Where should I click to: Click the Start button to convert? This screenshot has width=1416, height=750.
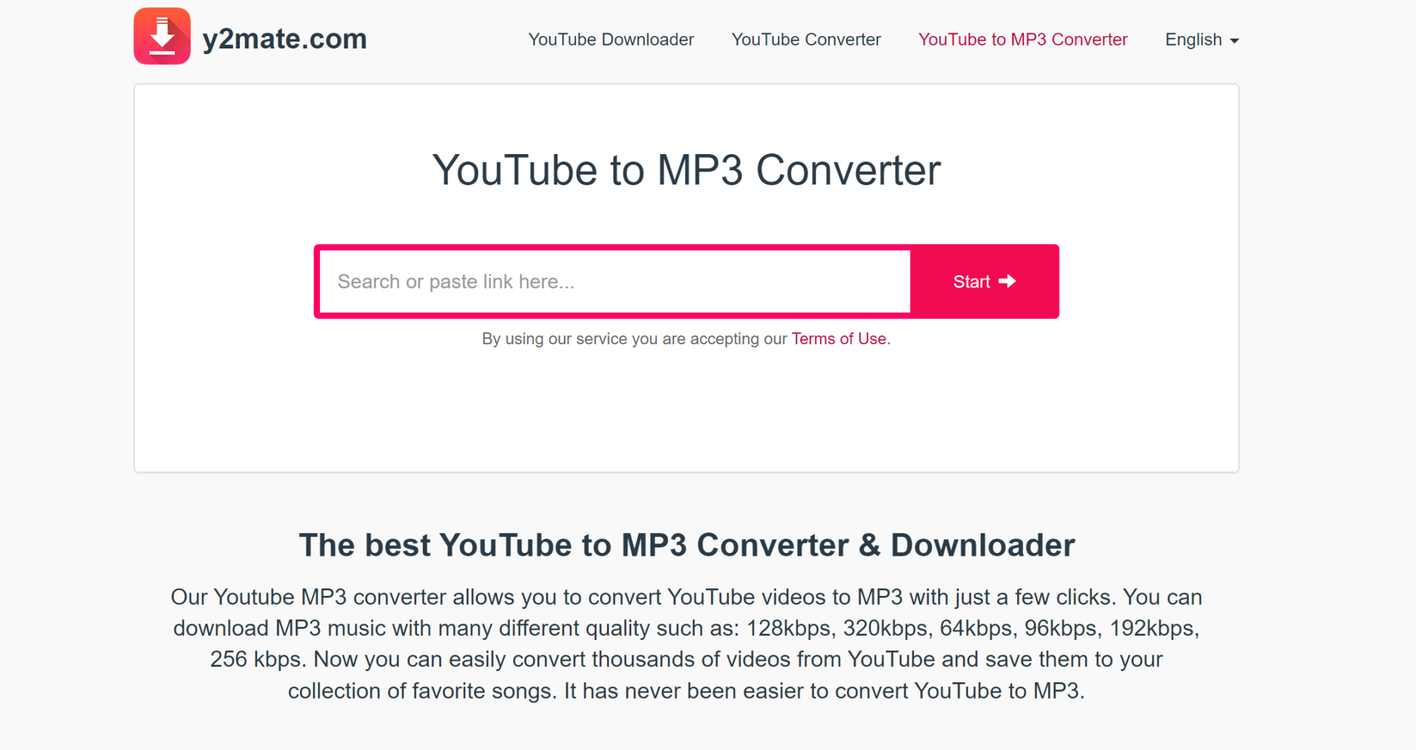983,281
